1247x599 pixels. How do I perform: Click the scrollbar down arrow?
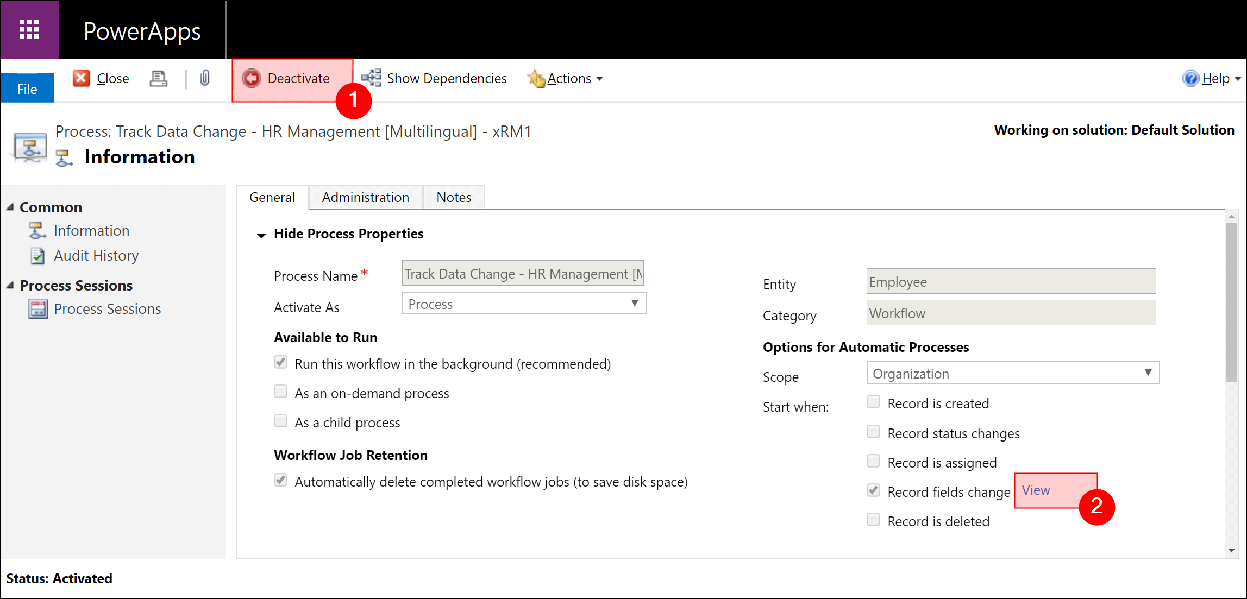1231,551
